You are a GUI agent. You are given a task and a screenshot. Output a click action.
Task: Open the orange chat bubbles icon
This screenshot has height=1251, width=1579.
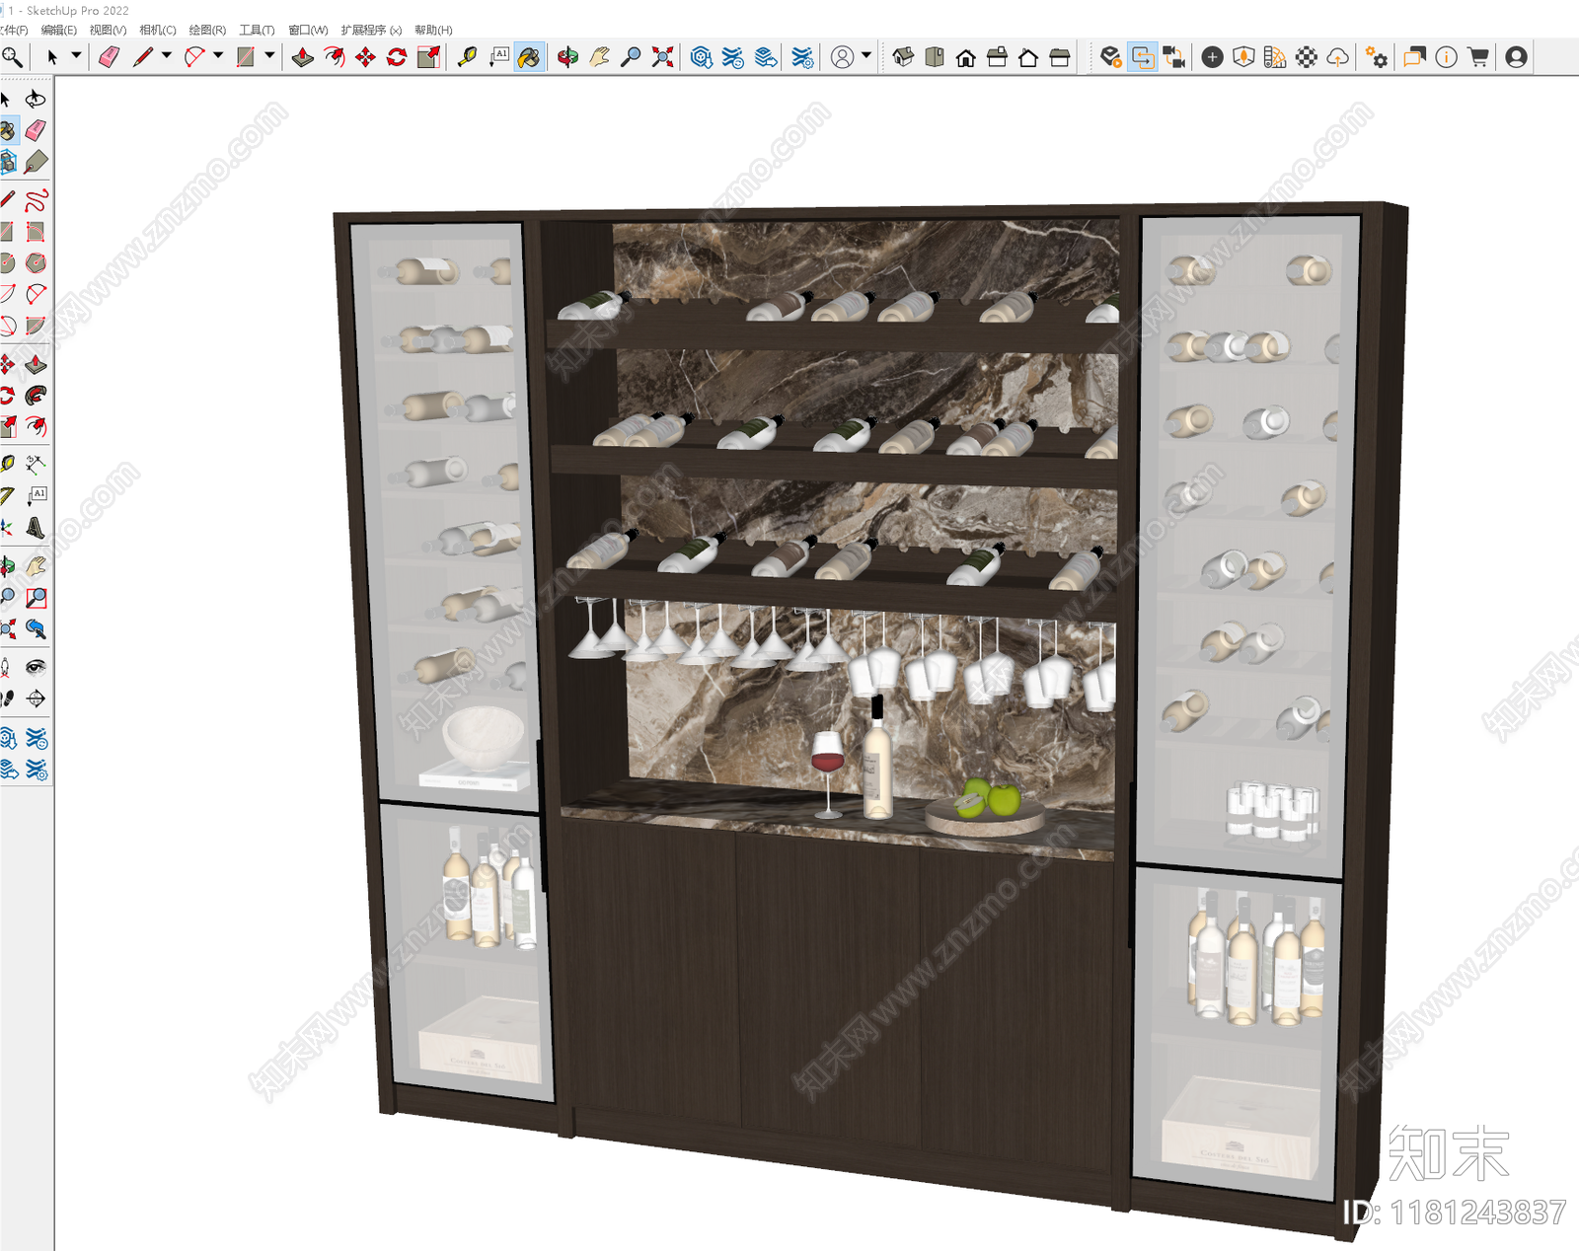pyautogui.click(x=1415, y=57)
